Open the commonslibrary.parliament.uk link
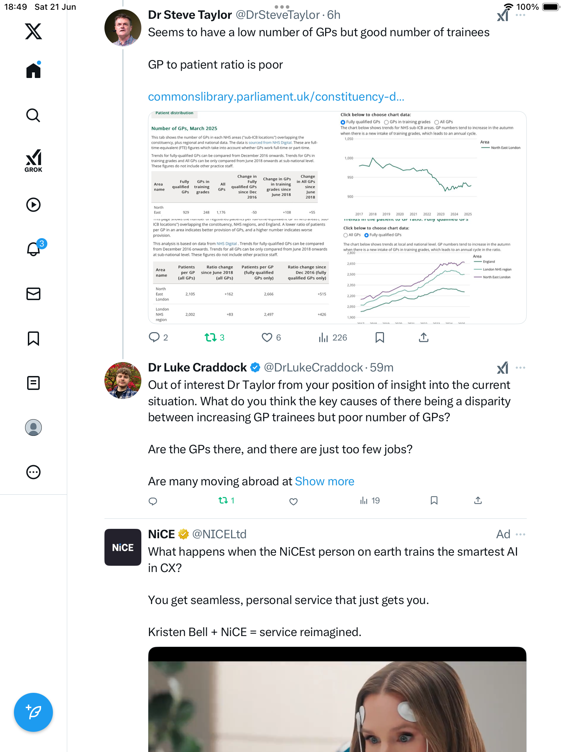The width and height of the screenshot is (564, 752). click(276, 96)
